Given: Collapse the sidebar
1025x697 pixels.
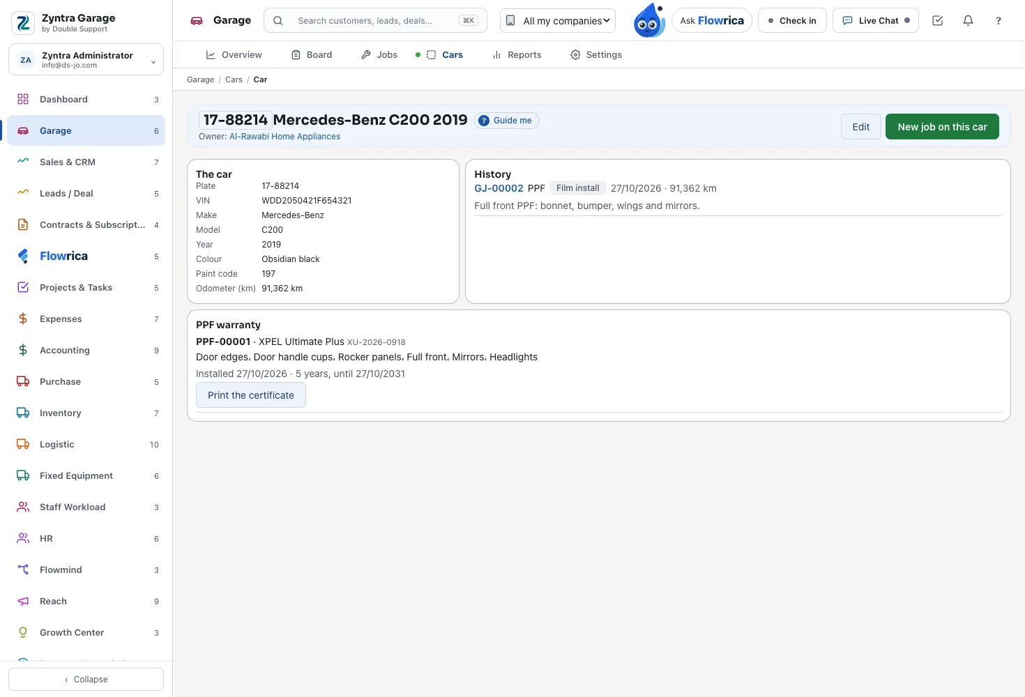Looking at the screenshot, I should pyautogui.click(x=86, y=679).
